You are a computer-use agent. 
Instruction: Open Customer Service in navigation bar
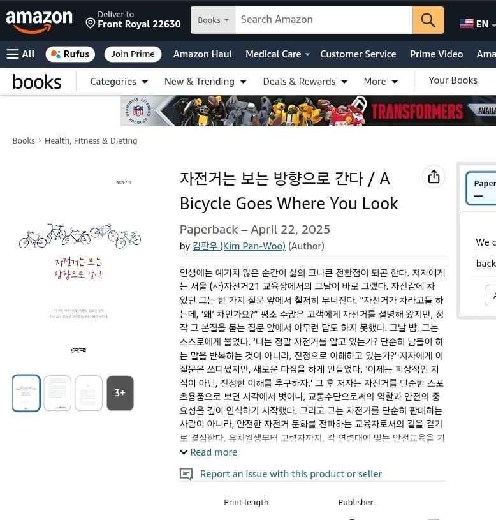click(x=358, y=54)
